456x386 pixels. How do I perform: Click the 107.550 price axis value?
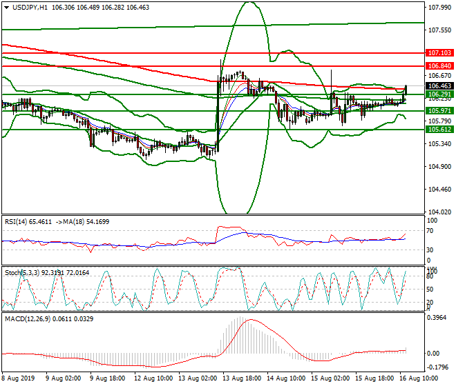[x=439, y=30]
